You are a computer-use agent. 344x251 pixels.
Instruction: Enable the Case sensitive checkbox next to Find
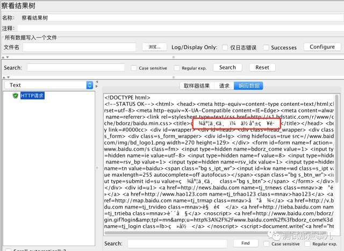point(267,244)
